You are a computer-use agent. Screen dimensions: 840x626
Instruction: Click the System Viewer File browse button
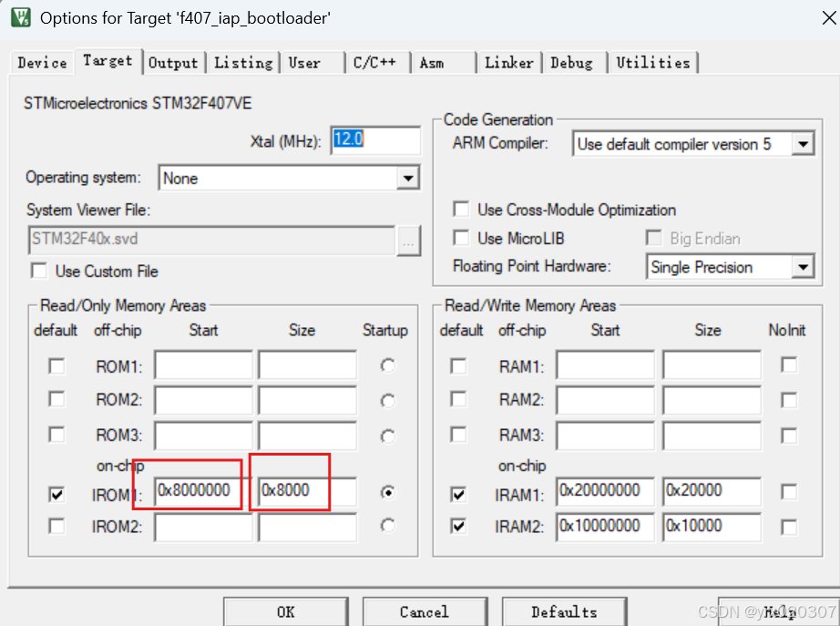click(x=409, y=241)
